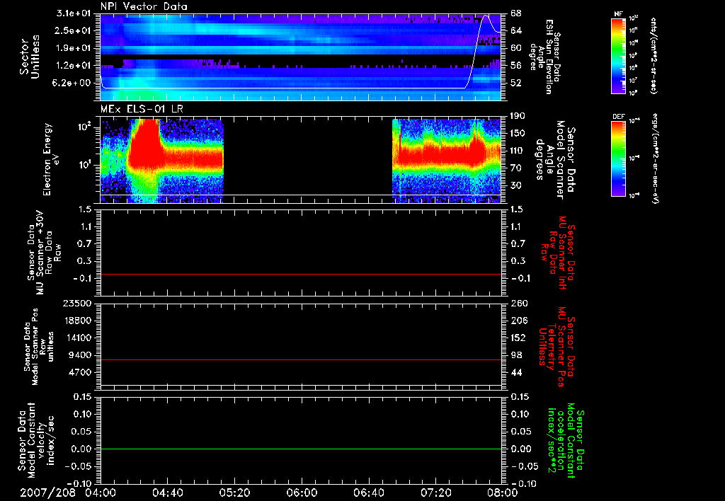725x501 pixels.
Task: Click the 'Electron Energy eV' axis label
Action: (x=51, y=159)
